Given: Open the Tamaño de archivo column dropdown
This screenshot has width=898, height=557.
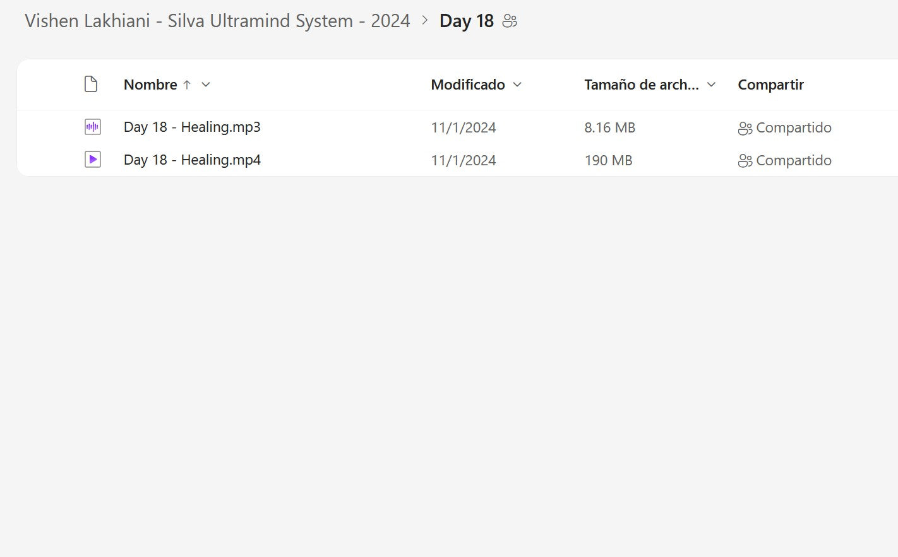Looking at the screenshot, I should pyautogui.click(x=711, y=85).
